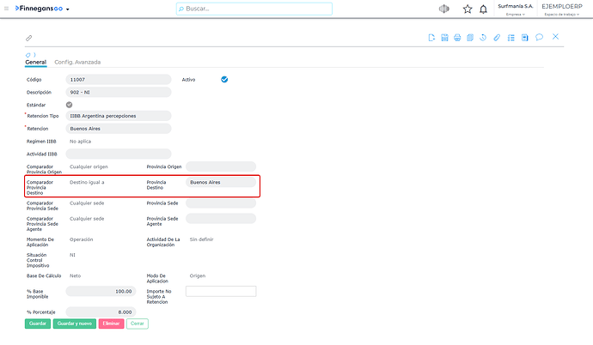This screenshot has height=345, width=593.
Task: Select the General tab
Action: [x=35, y=62]
